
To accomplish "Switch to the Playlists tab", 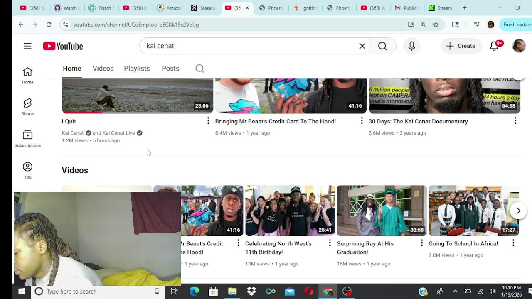I will click(x=137, y=69).
